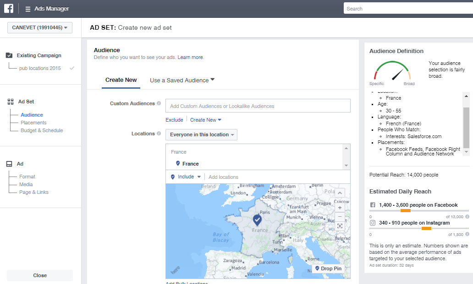
Task: Open the Page & Links section
Action: (34, 192)
